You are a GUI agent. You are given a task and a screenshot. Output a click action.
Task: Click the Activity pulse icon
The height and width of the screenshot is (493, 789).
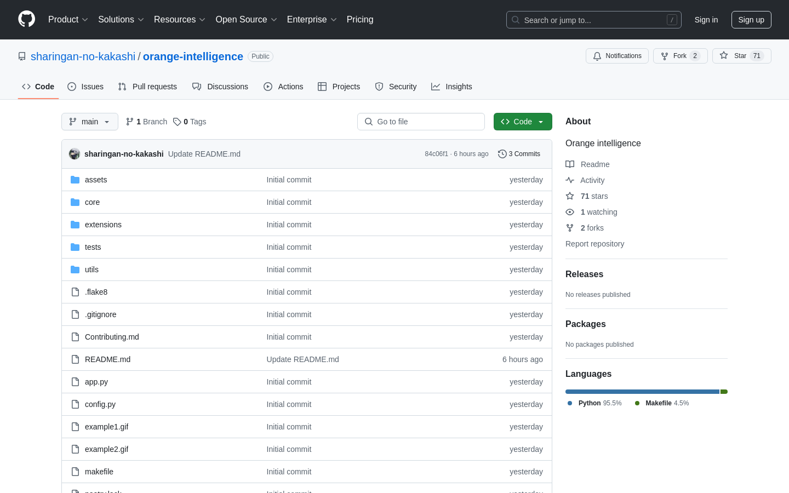pos(570,180)
